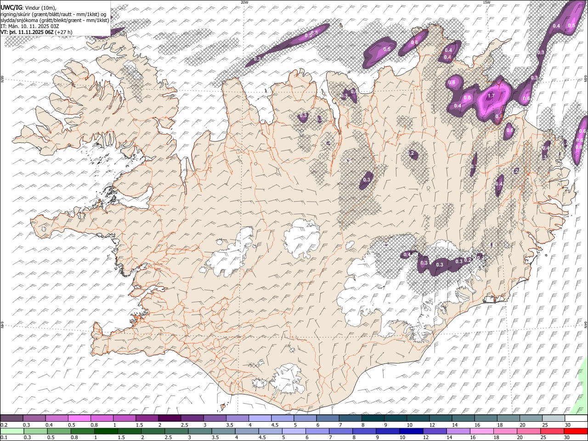Screen dimensions: 588x441
Task: Pick the darkest purple swatch labeled 2
Action: click(x=170, y=418)
